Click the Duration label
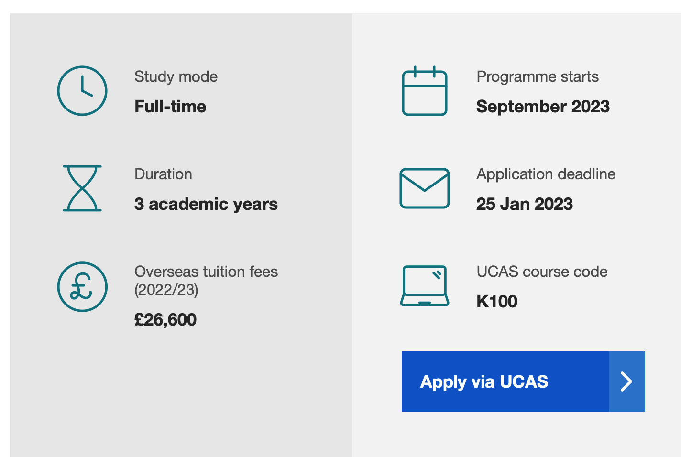The image size is (681, 457). pyautogui.click(x=163, y=174)
